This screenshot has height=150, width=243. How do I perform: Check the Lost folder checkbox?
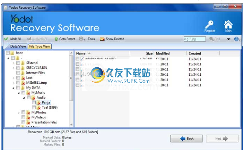tap(18, 78)
